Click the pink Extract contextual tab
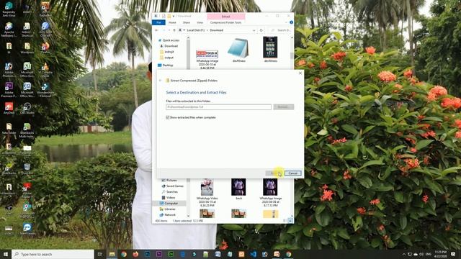461x259 pixels. [x=225, y=17]
